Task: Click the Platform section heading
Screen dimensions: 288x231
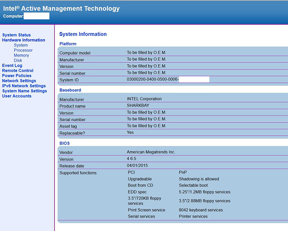Action: pyautogui.click(x=68, y=44)
